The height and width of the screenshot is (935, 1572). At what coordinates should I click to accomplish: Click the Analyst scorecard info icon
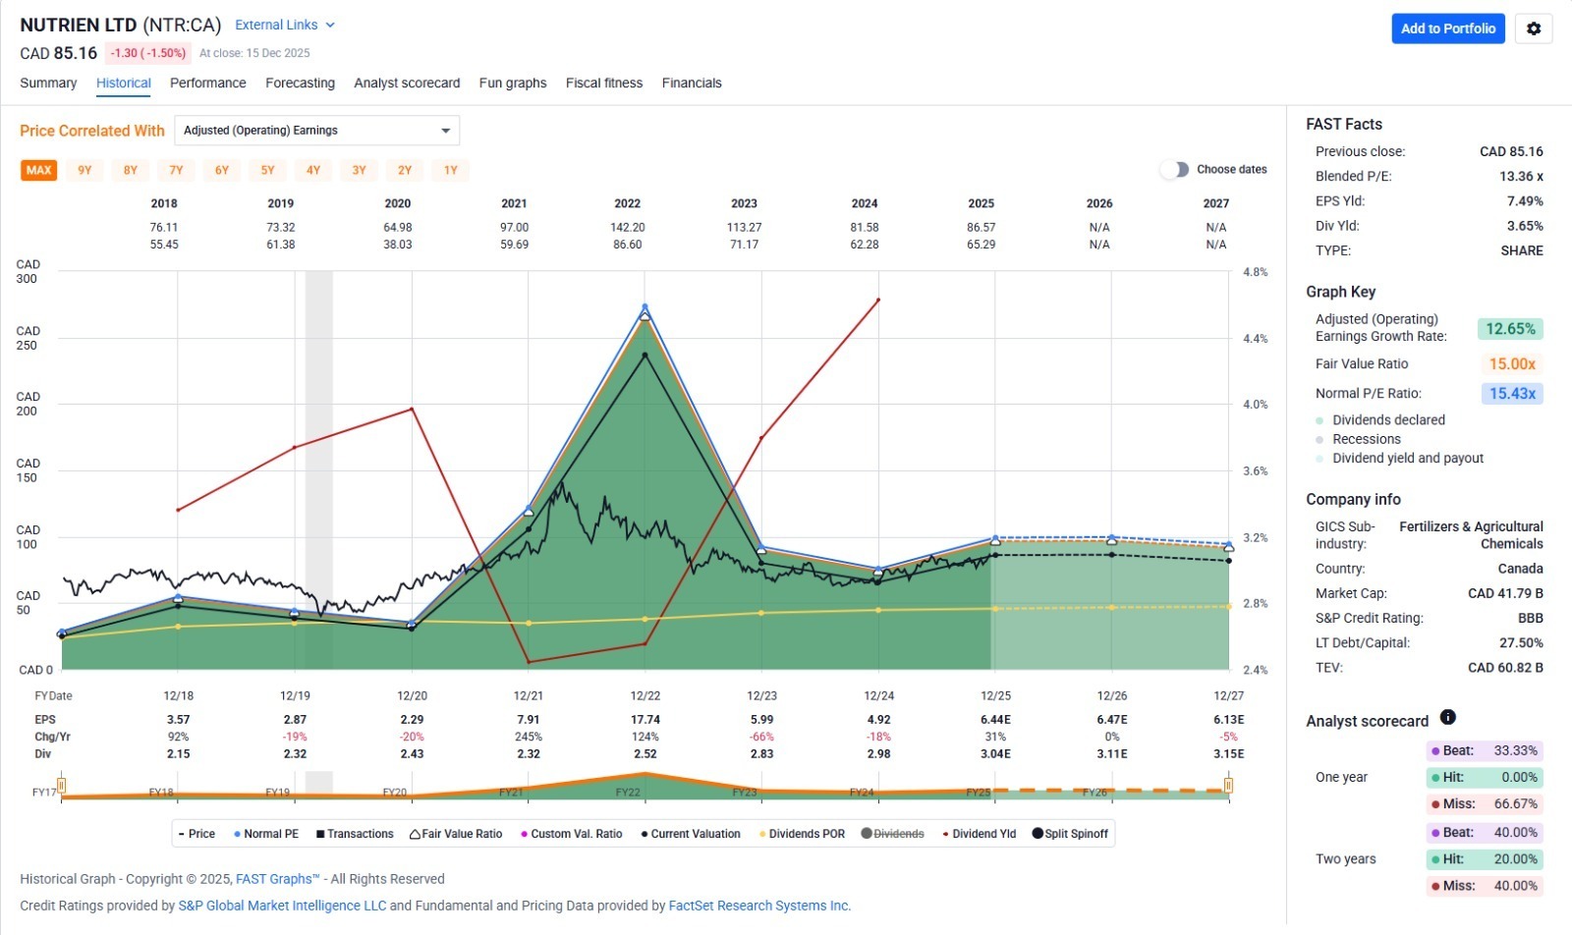pyautogui.click(x=1447, y=718)
